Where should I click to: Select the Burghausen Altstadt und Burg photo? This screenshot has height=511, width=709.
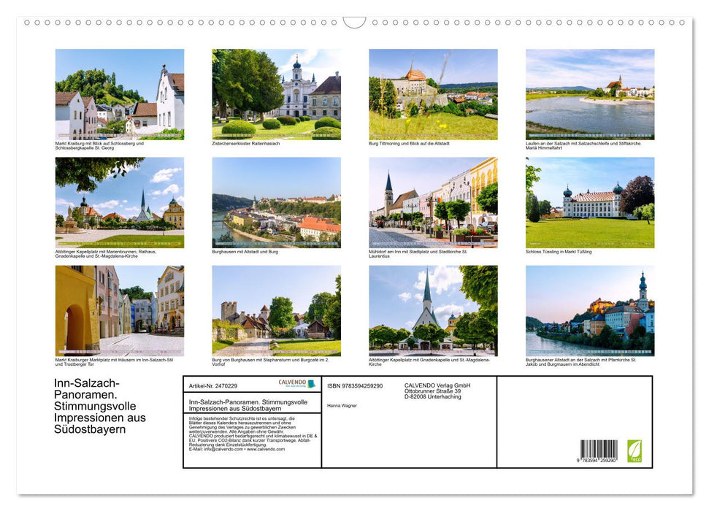coord(276,203)
